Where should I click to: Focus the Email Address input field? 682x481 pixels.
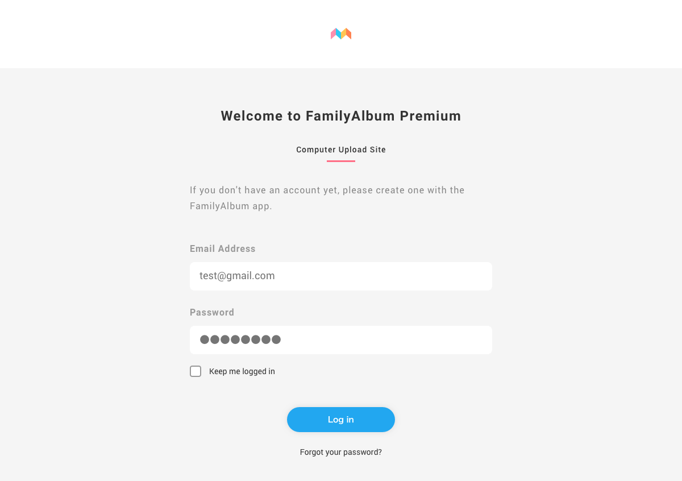(x=341, y=276)
